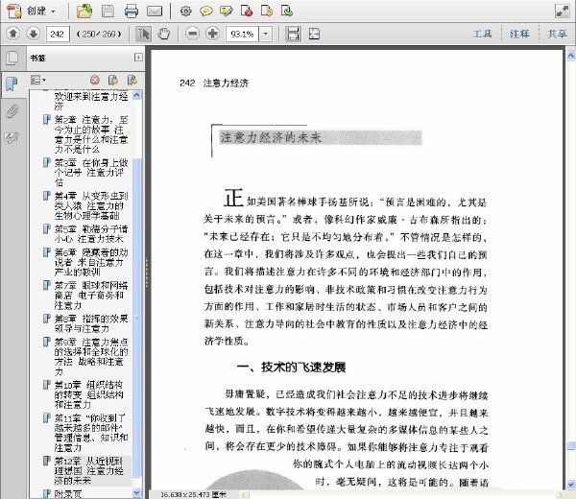Screen dimensions: 576x499
Task: Open the 工具 (Tools) pane
Action: click(482, 34)
